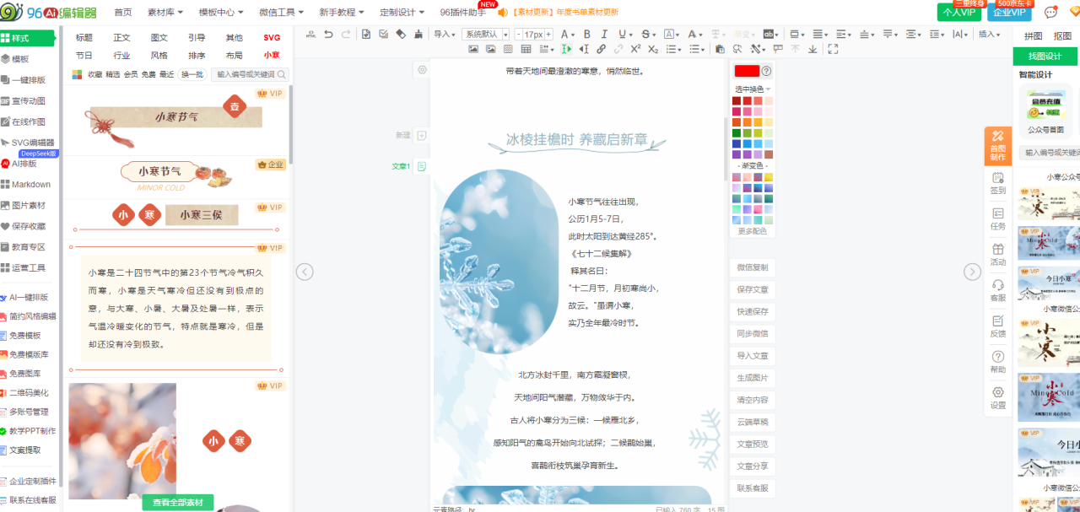
Task: Click the 查看全部素材 green button
Action: click(x=177, y=503)
